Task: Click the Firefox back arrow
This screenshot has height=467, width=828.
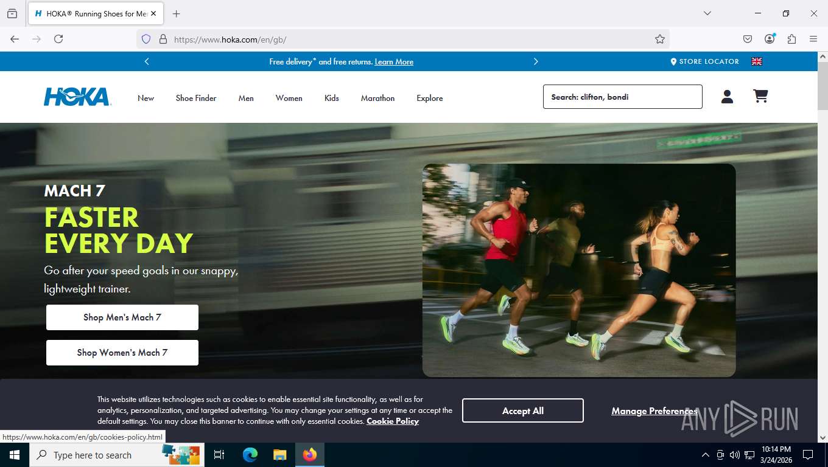Action: (15, 39)
